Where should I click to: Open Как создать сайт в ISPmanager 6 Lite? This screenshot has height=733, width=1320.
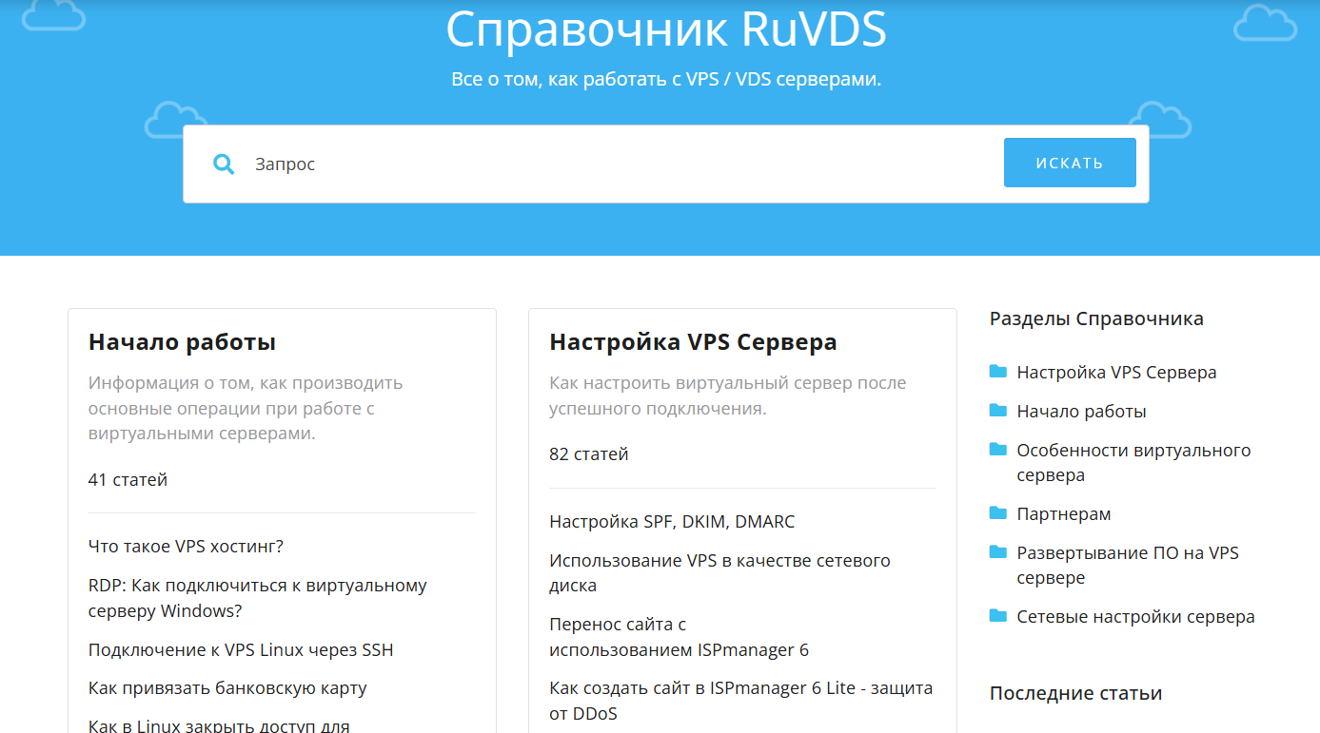(x=740, y=700)
